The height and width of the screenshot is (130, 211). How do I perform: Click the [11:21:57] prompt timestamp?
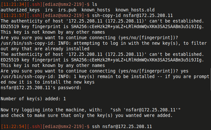click(14, 15)
